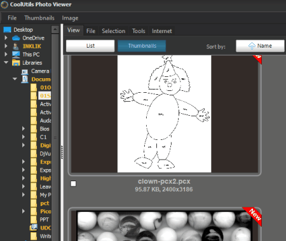Expand the This PC tree node
This screenshot has height=241, width=286.
6,55
